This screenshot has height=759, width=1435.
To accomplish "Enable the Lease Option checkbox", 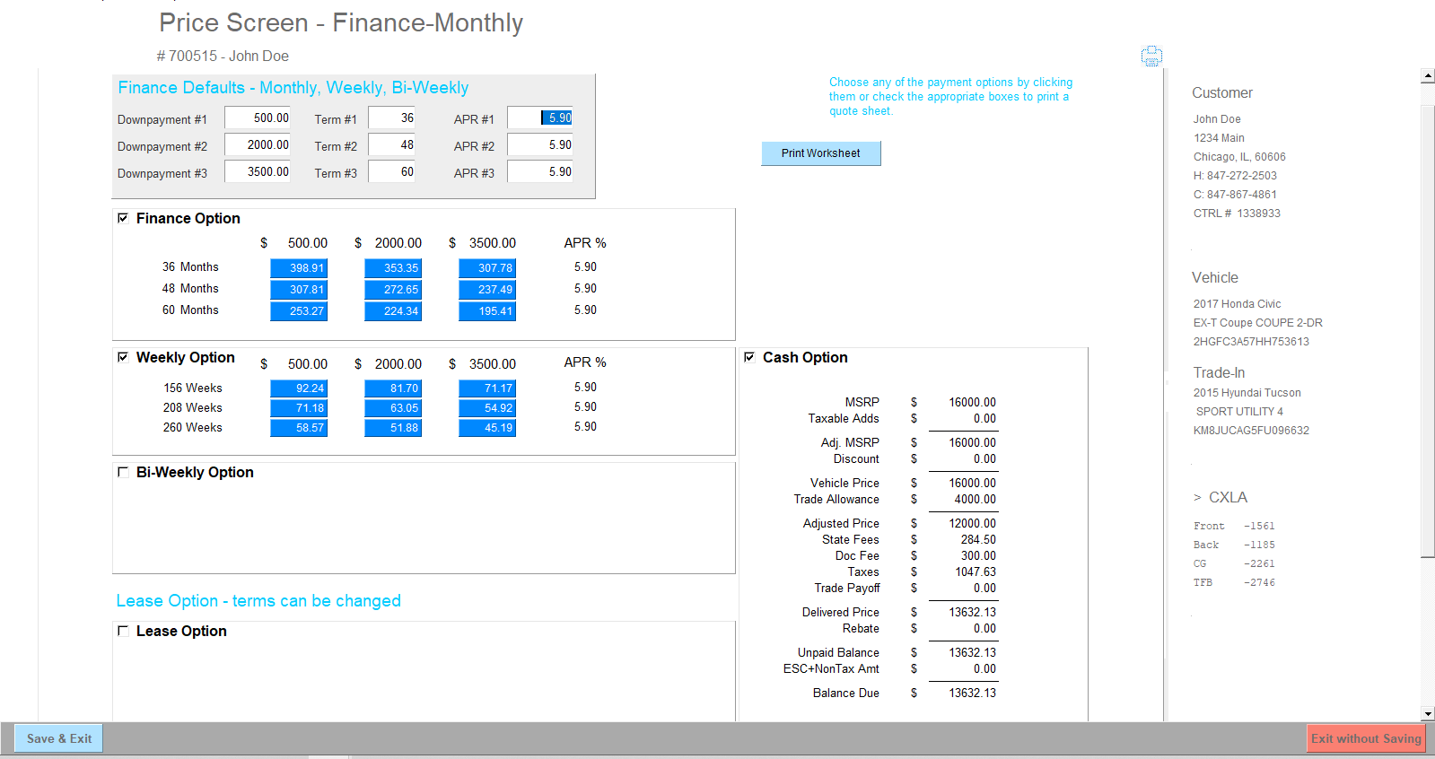I will 123,631.
